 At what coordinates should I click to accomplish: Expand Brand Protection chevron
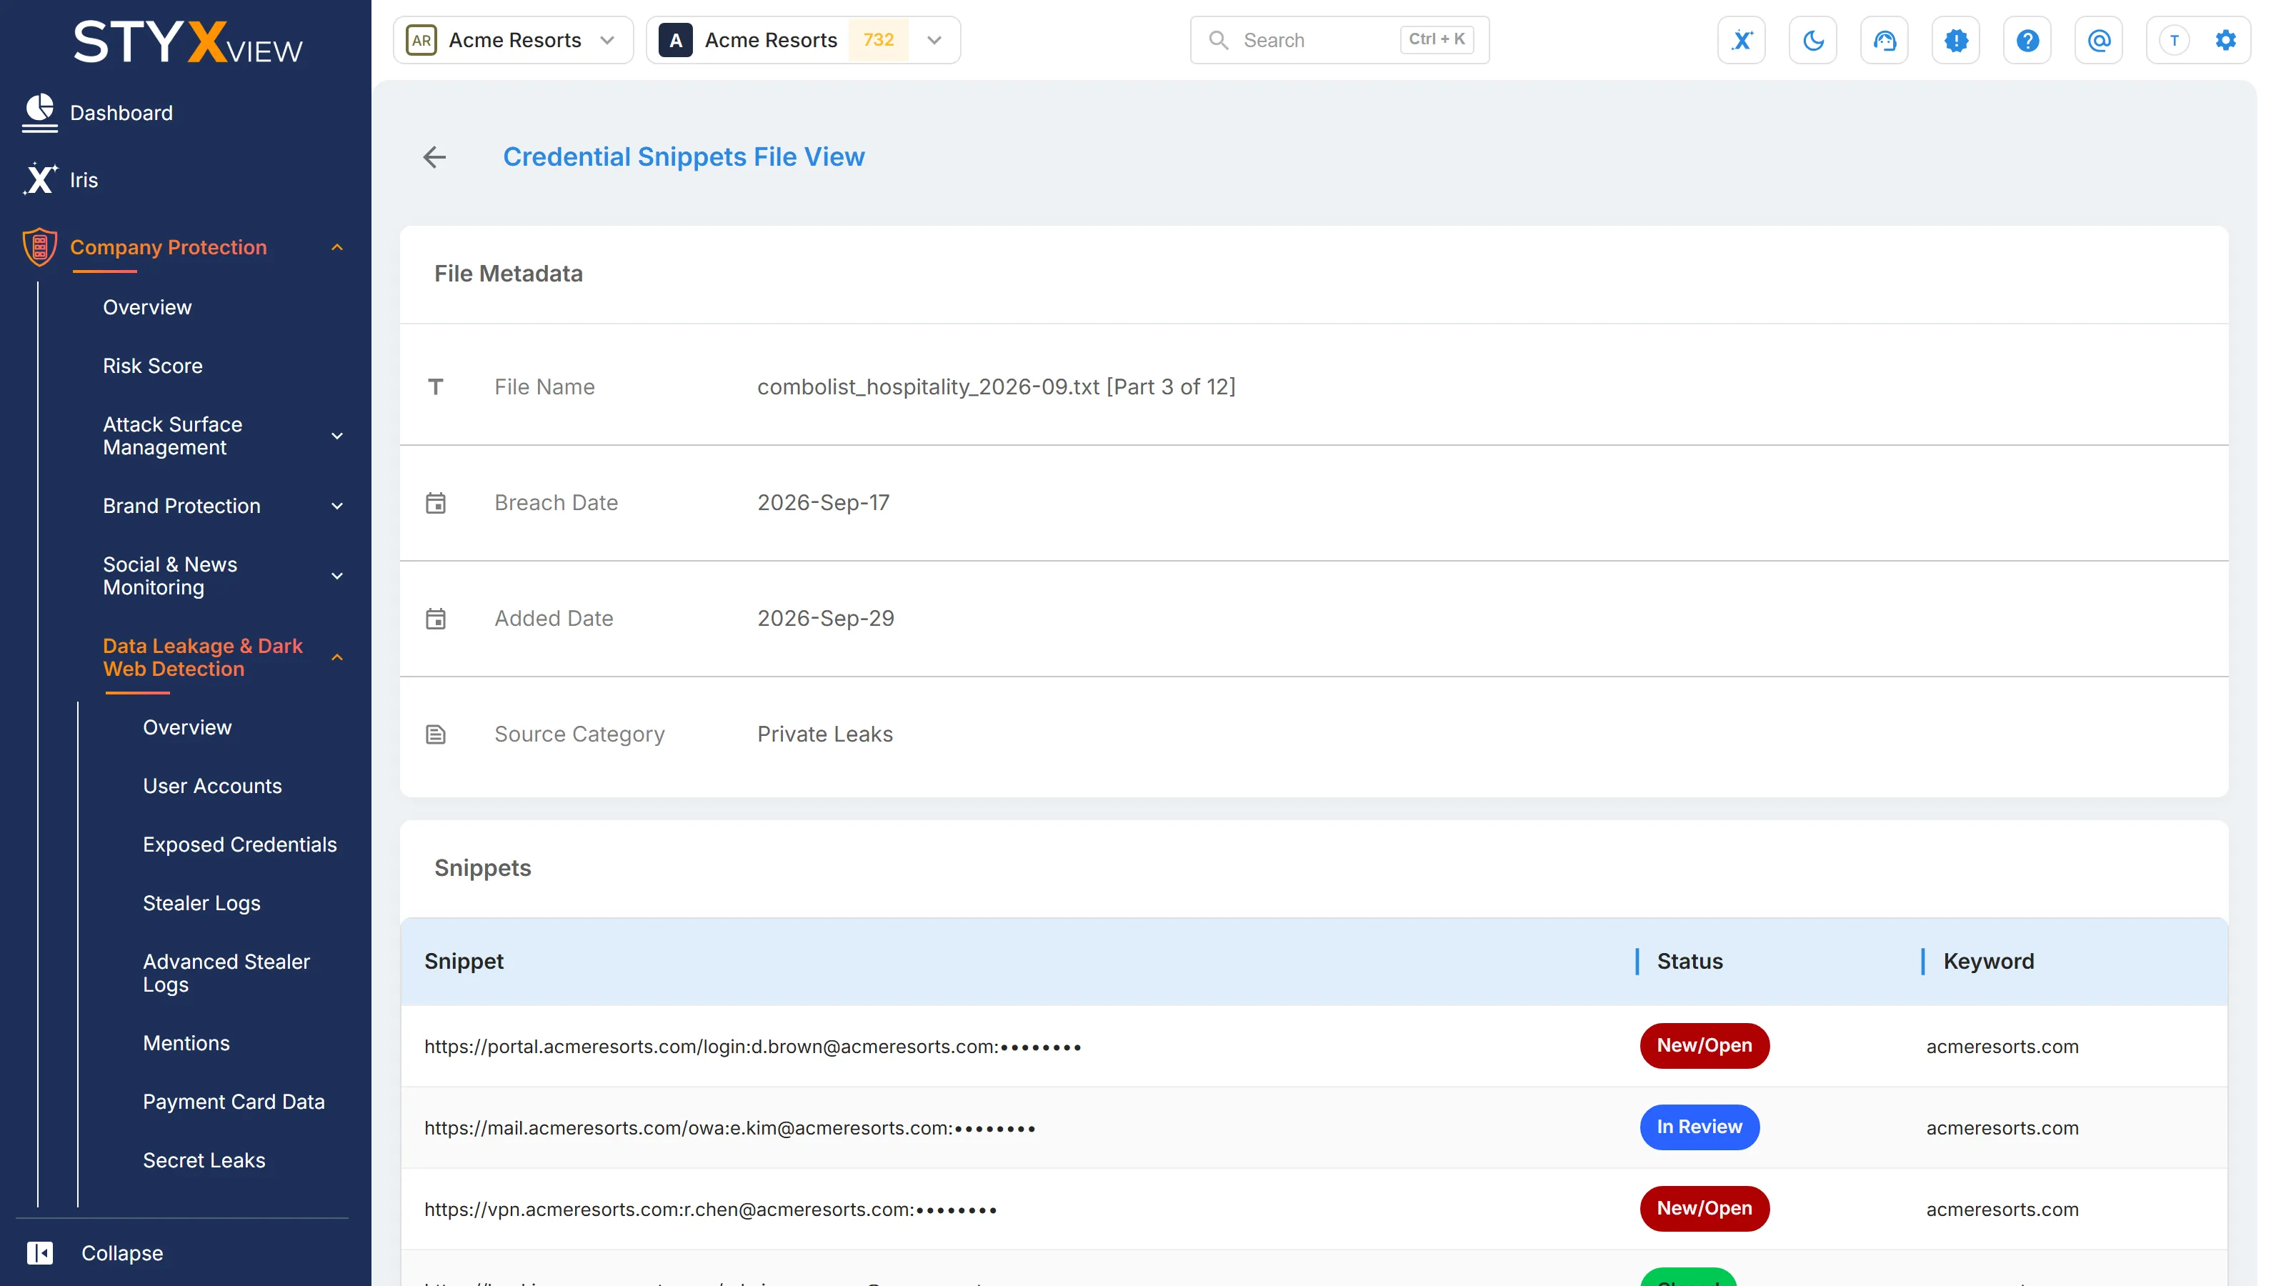[x=337, y=506]
